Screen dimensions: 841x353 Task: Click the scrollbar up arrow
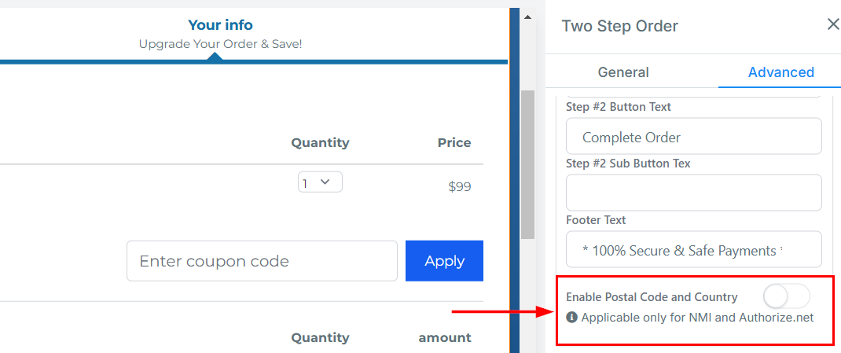coord(528,17)
